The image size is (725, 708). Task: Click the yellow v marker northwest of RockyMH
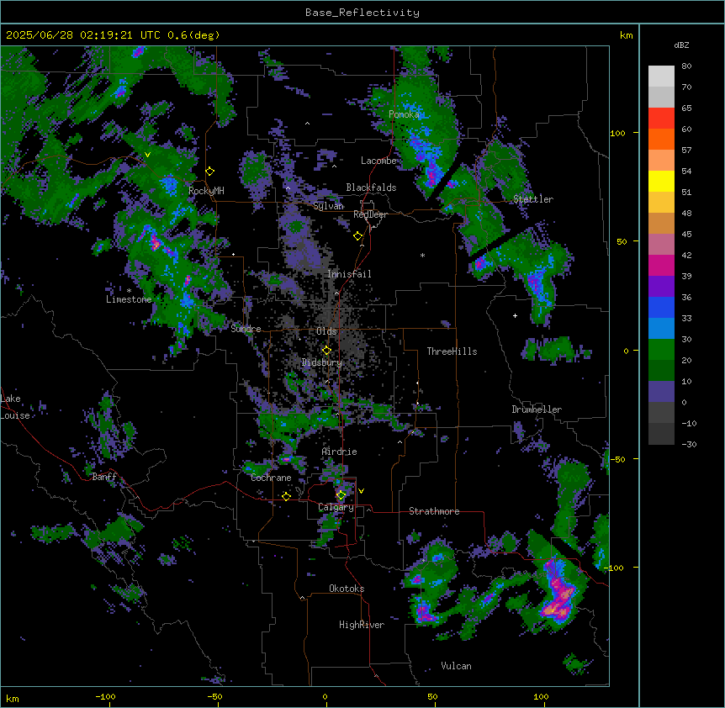pos(147,155)
